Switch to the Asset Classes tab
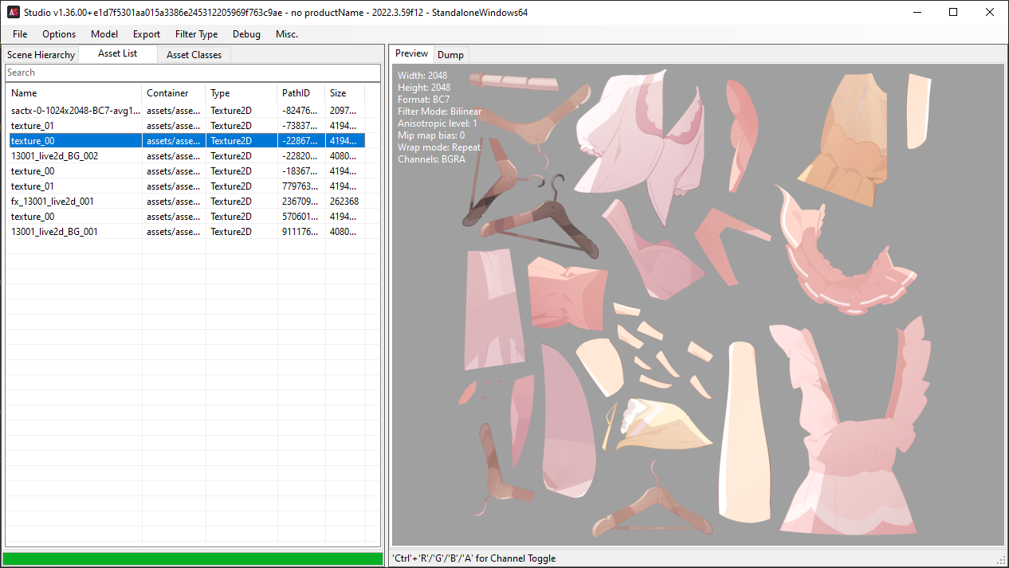 194,55
